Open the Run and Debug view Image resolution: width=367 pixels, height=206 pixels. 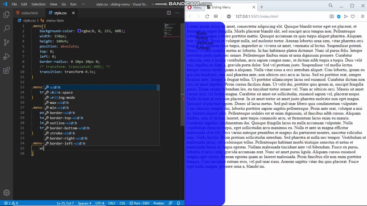[x=6, y=56]
